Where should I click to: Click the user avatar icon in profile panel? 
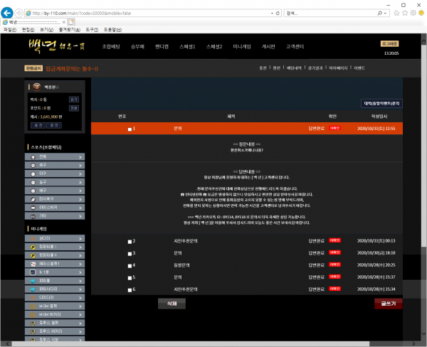[37, 87]
